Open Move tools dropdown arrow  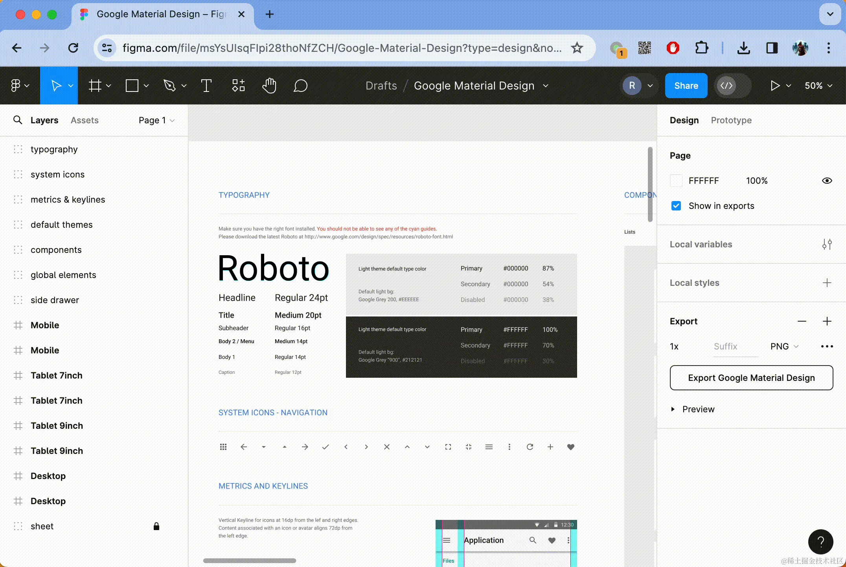71,86
